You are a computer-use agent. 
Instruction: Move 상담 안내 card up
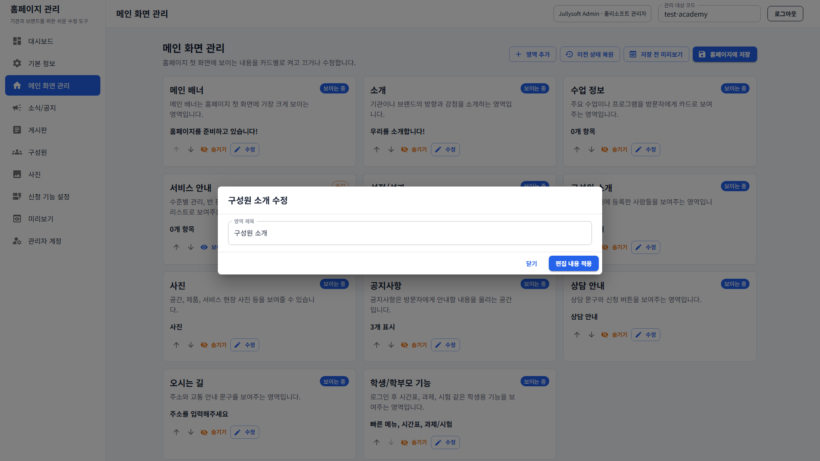click(577, 335)
